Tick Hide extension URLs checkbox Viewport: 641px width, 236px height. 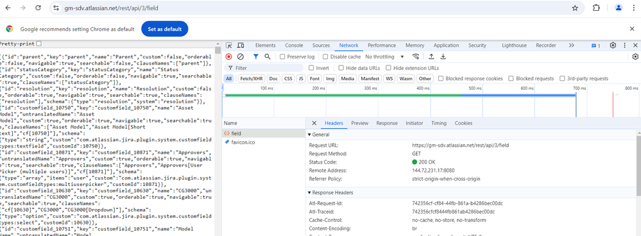(388, 68)
